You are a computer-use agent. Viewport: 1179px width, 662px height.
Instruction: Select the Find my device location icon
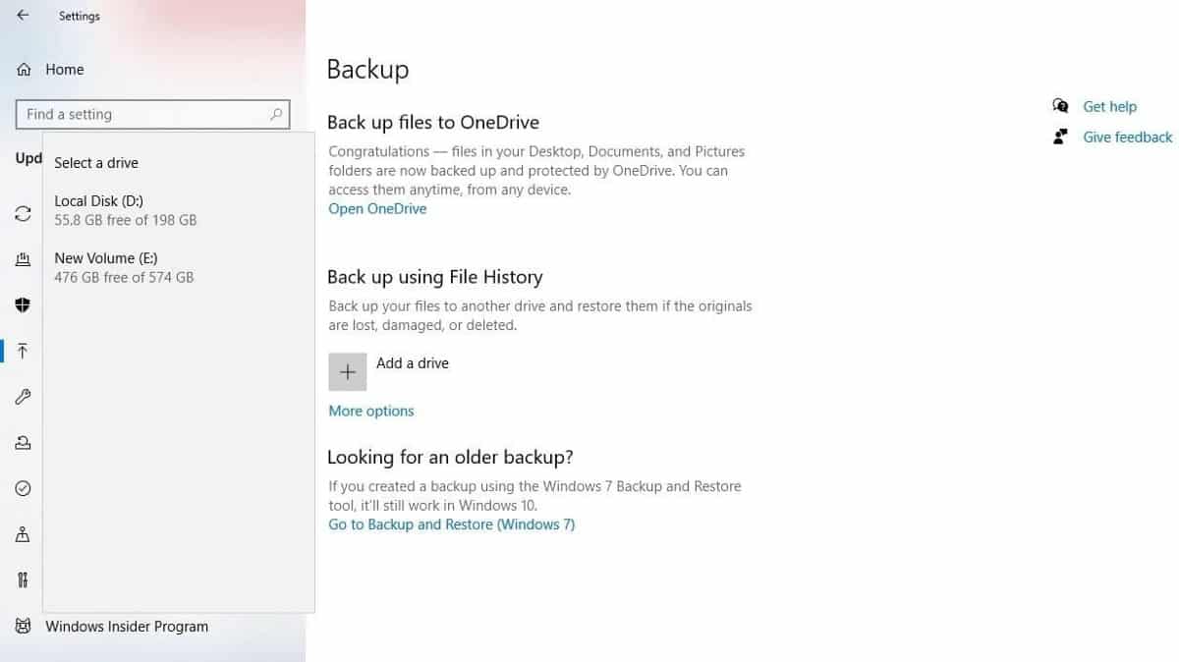[23, 533]
